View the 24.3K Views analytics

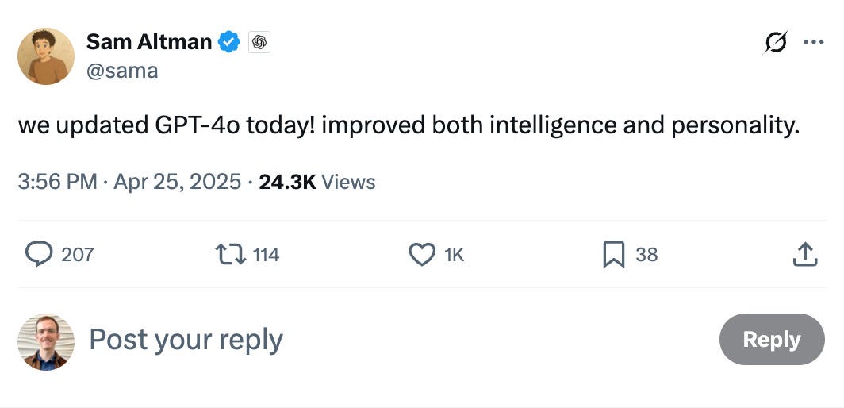click(317, 183)
